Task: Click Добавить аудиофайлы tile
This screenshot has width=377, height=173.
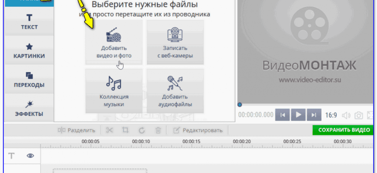Action: (175, 91)
